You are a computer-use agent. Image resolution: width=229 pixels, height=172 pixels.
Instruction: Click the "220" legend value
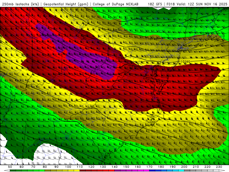tap(207, 167)
